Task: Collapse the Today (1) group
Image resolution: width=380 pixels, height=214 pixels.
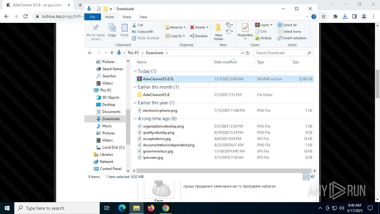Action: [x=135, y=71]
